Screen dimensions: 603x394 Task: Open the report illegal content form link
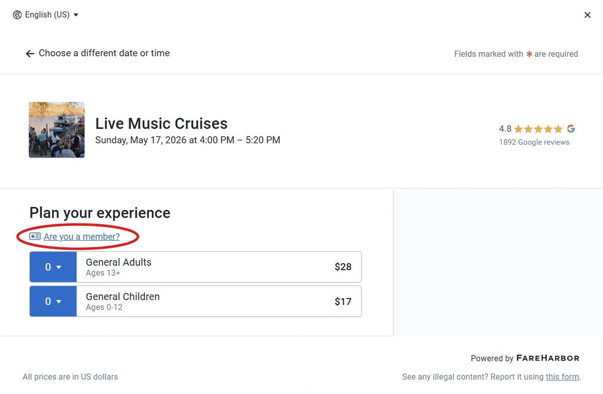(563, 377)
